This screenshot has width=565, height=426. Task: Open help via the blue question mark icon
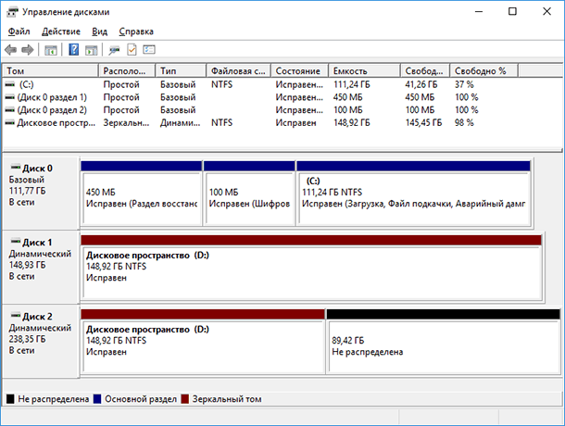tap(74, 50)
